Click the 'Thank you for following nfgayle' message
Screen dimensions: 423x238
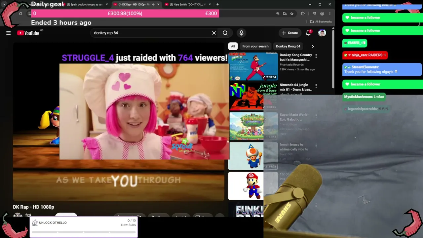pos(382,69)
